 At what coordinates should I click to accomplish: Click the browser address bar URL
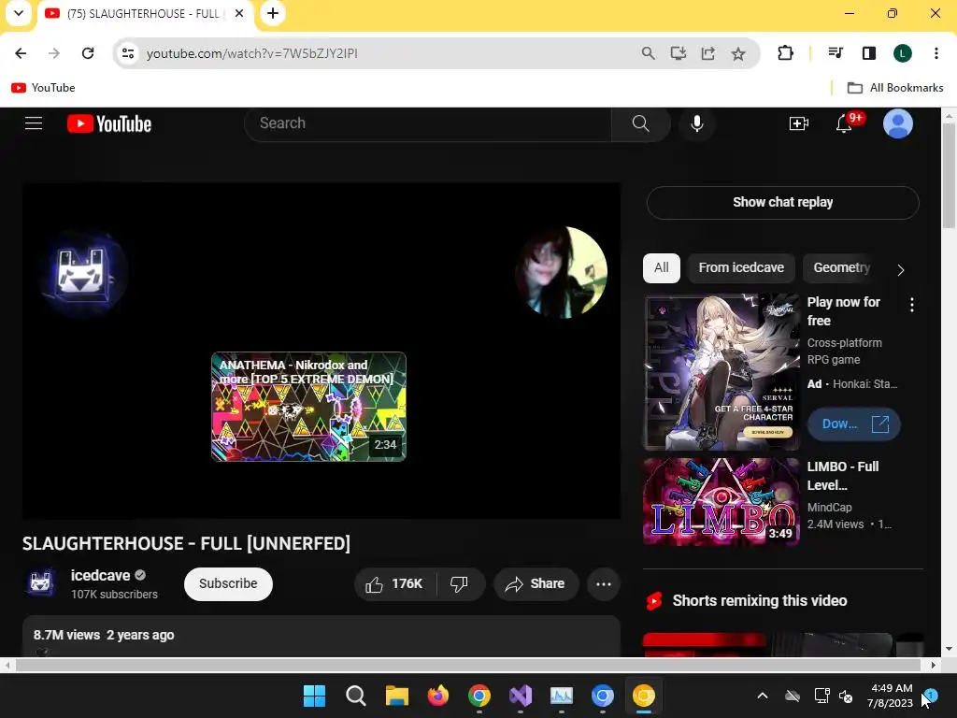pos(251,53)
